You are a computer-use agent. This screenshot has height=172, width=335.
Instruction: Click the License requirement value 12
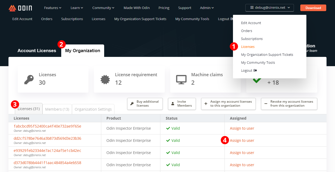point(118,83)
